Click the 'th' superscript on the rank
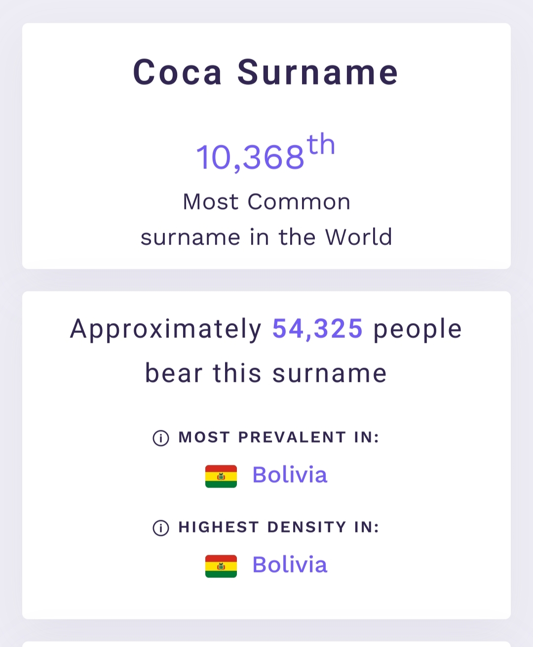This screenshot has width=533, height=647. coord(321,145)
